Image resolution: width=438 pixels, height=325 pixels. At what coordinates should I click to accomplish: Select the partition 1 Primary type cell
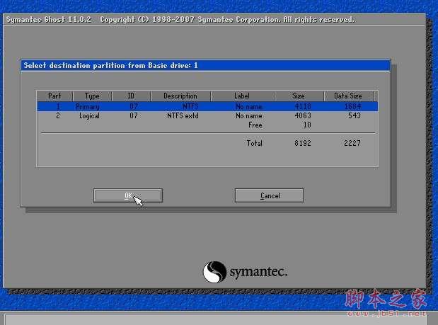point(88,106)
